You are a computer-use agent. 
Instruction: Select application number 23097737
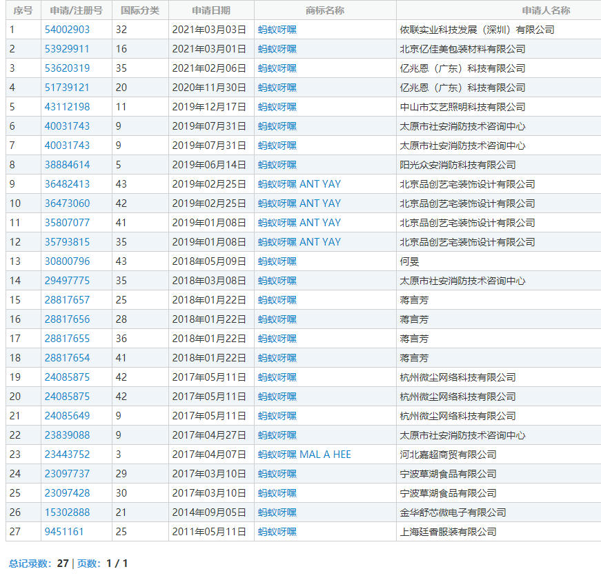67,474
